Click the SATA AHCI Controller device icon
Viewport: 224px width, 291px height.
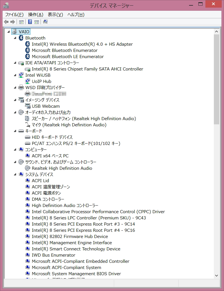pyautogui.click(x=28, y=69)
